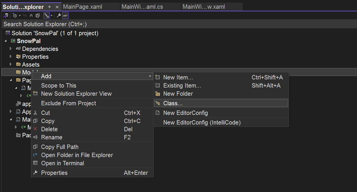This screenshot has height=192, width=357.
Task: Open the Pending Changes Filter dropdown arrow
Action: pos(20,15)
